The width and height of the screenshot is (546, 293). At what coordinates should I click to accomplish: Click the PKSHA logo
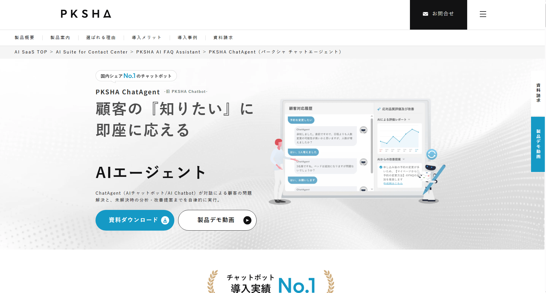tap(86, 14)
